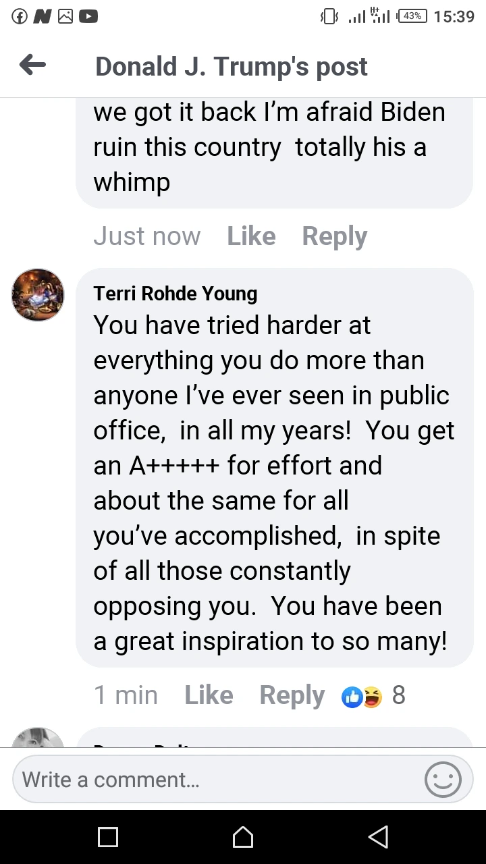Tap the Facebook notification icon in status bar
This screenshot has width=486, height=864.
(x=20, y=16)
